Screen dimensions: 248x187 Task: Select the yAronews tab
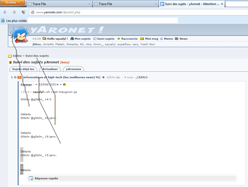[x=73, y=69]
